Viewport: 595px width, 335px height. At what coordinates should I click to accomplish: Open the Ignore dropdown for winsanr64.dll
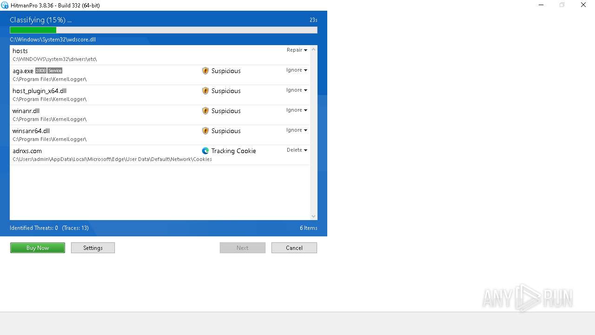(297, 130)
